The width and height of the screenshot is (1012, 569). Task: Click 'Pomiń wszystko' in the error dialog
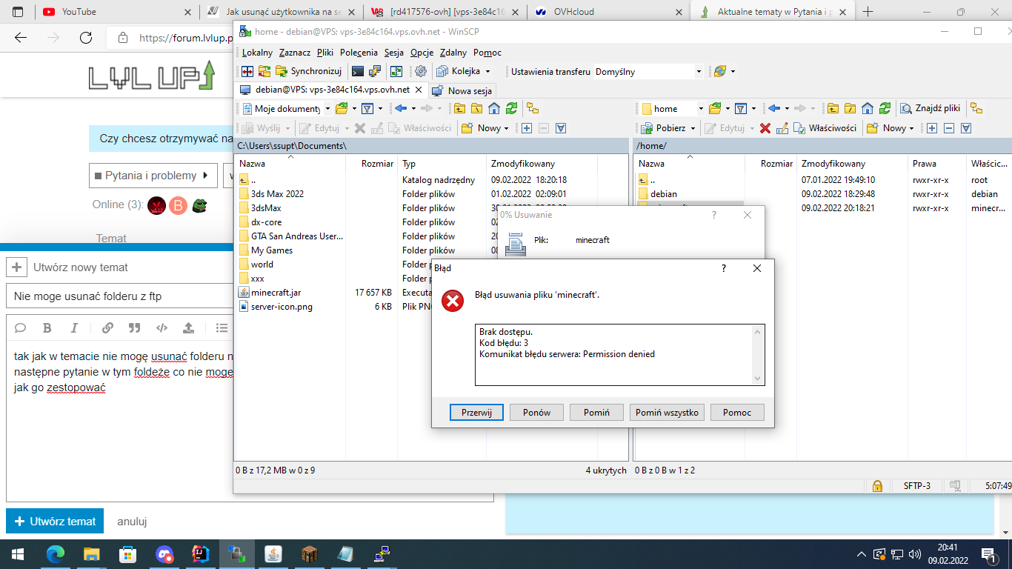667,413
